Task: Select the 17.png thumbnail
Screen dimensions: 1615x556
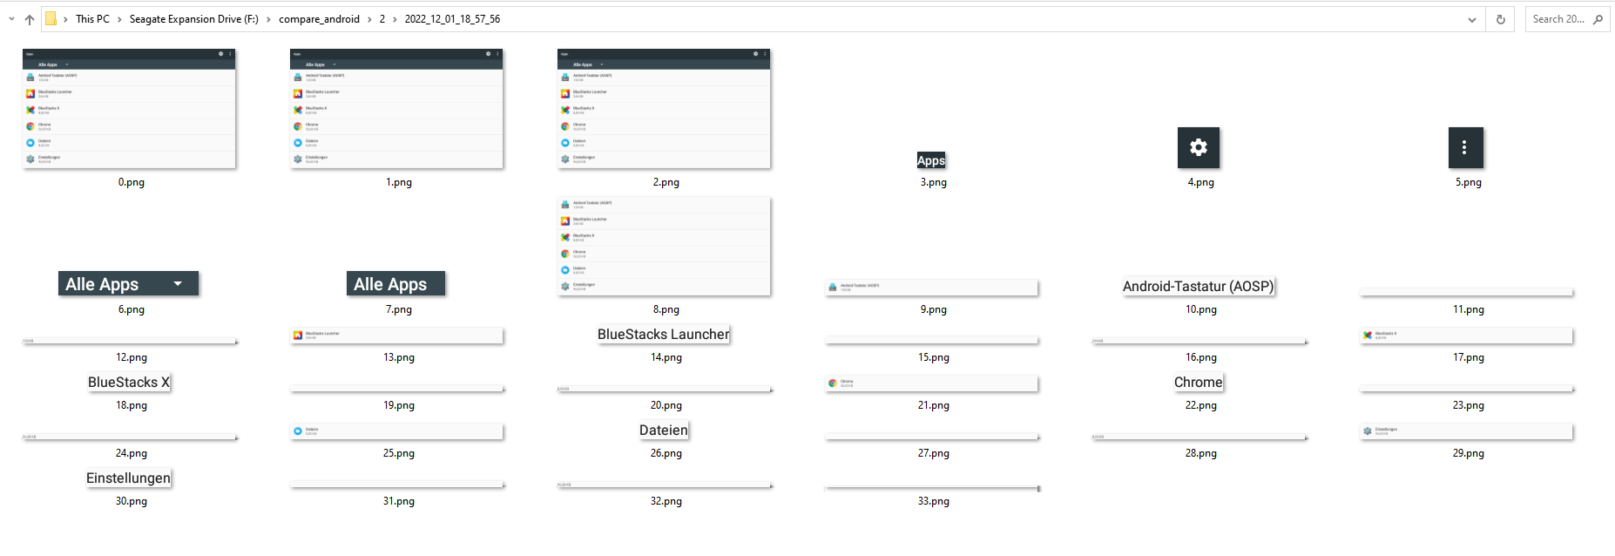Action: tap(1466, 336)
